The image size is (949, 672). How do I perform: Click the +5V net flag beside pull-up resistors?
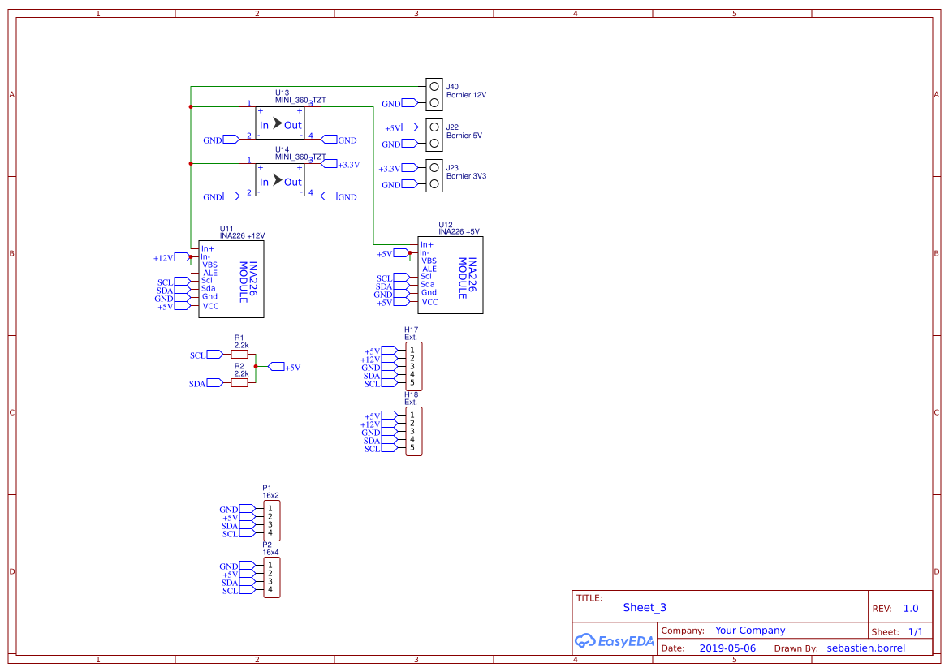pos(276,367)
